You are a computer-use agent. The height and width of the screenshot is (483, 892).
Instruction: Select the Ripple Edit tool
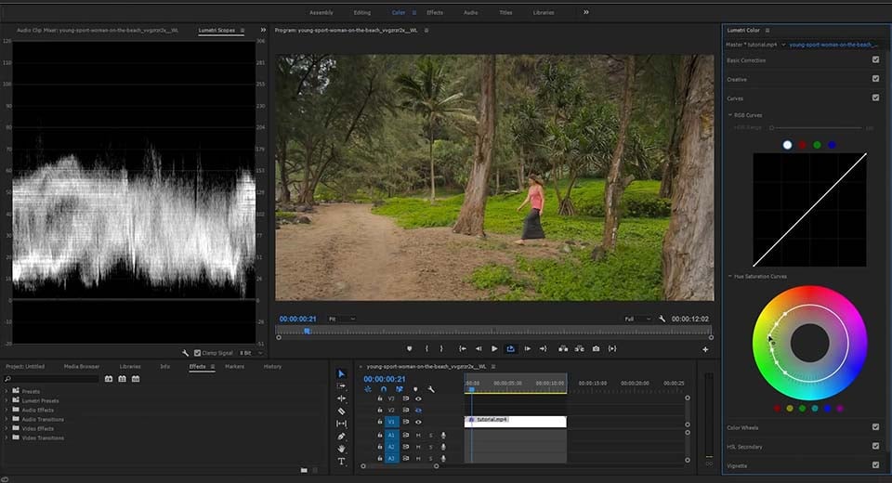(x=341, y=398)
